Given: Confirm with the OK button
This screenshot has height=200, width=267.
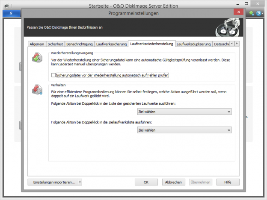Looking at the screenshot, I should [146, 182].
